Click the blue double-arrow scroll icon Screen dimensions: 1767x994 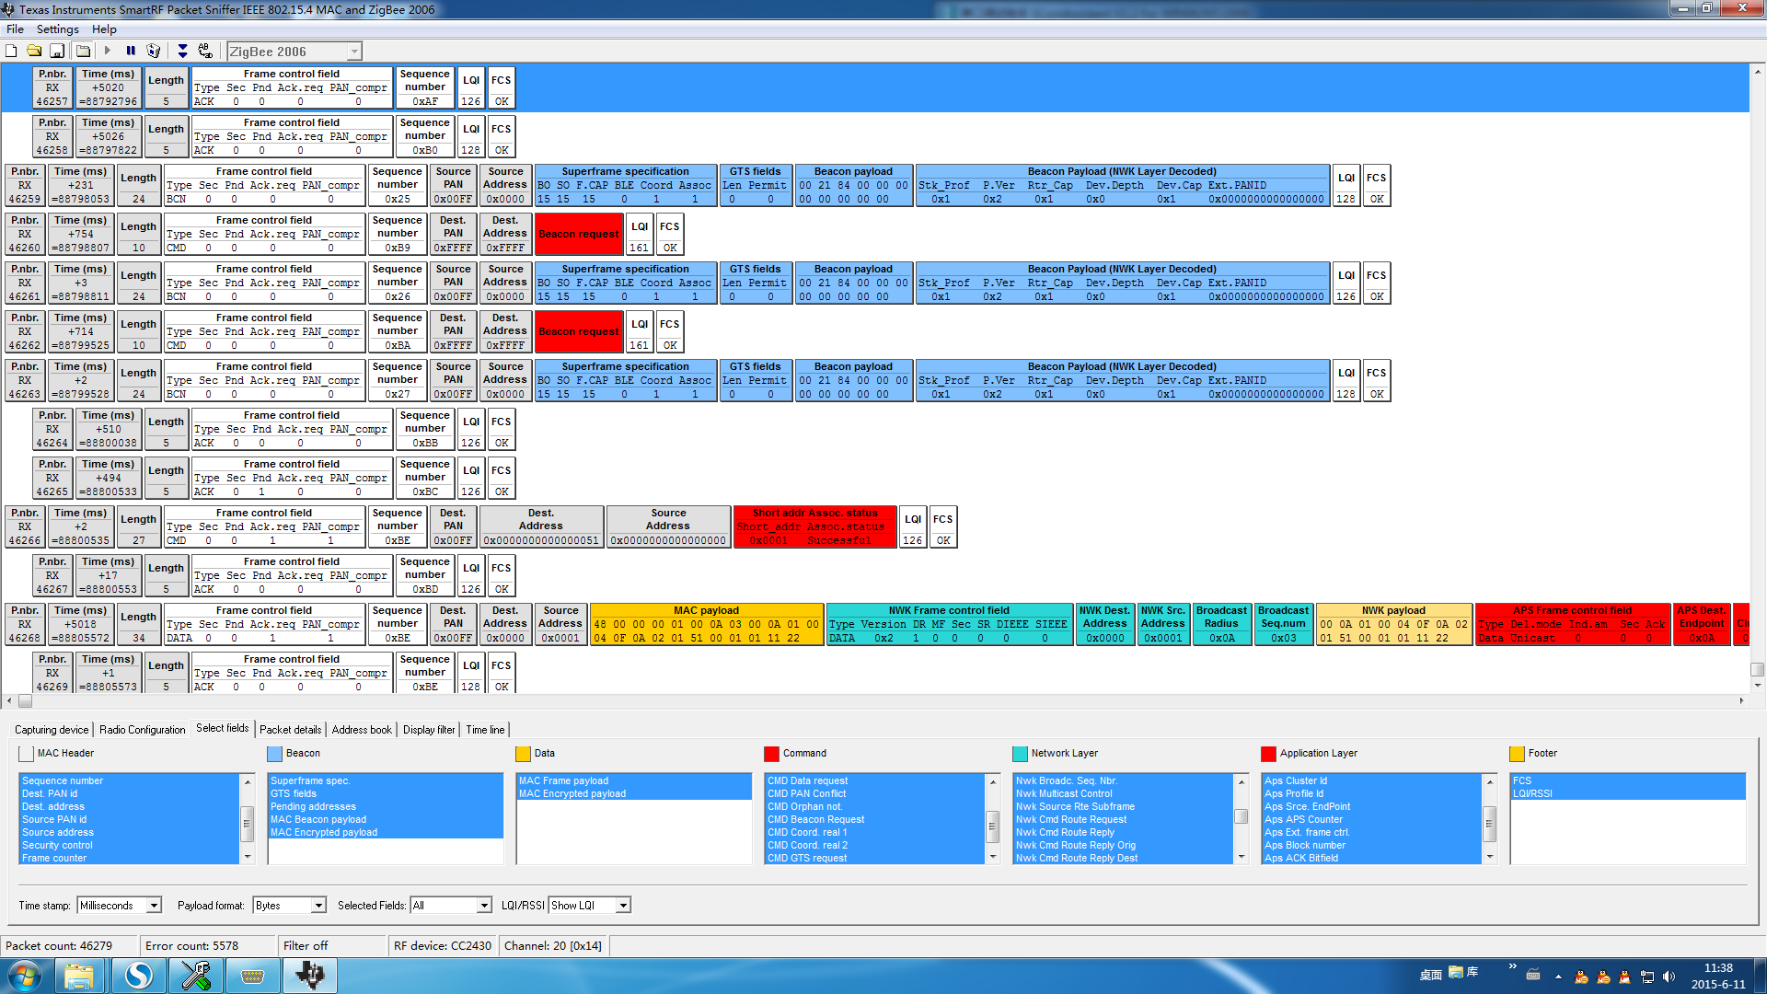(x=182, y=52)
